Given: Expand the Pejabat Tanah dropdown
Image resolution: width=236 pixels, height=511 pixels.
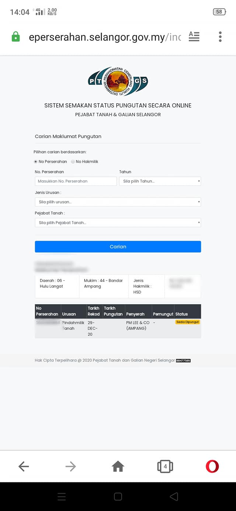Looking at the screenshot, I should pyautogui.click(x=118, y=223).
